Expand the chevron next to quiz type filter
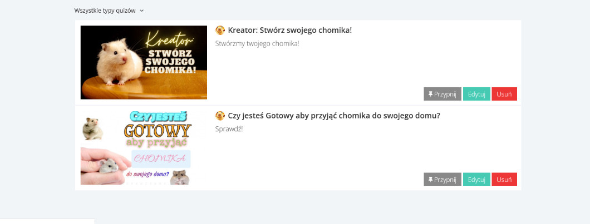The width and height of the screenshot is (590, 224). coord(141,11)
